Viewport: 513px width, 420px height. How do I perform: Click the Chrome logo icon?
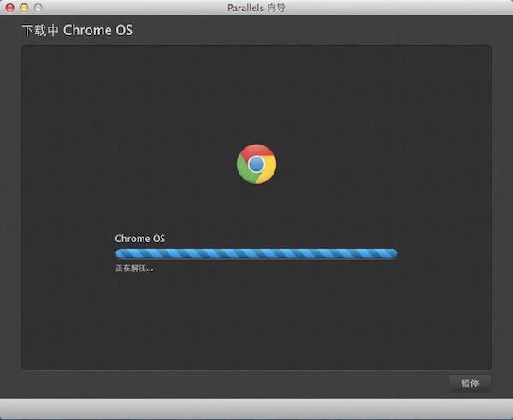(x=256, y=164)
